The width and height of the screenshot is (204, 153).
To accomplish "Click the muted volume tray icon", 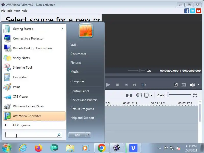I will click(178, 148).
